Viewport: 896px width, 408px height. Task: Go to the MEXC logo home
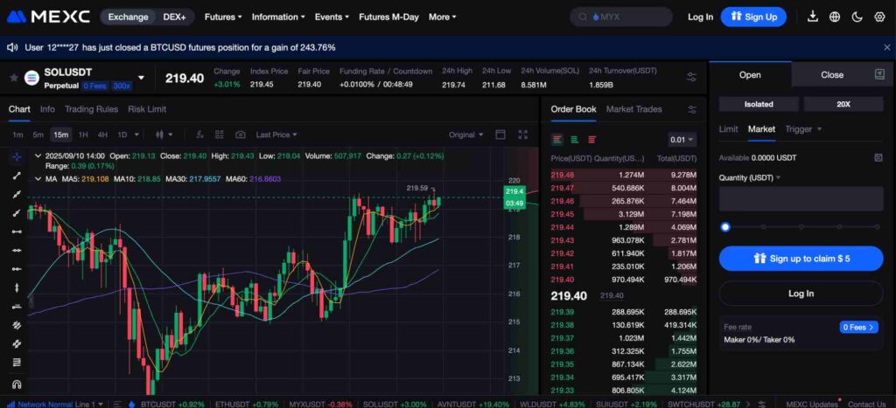click(49, 17)
